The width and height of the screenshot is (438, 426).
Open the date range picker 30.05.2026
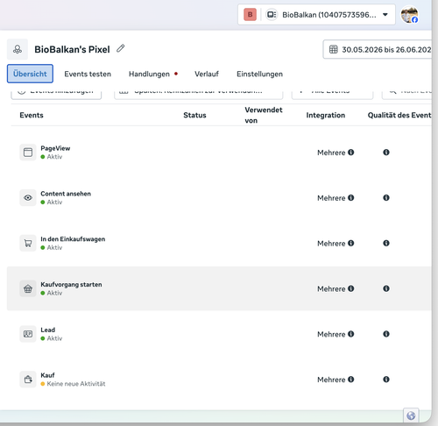[378, 49]
